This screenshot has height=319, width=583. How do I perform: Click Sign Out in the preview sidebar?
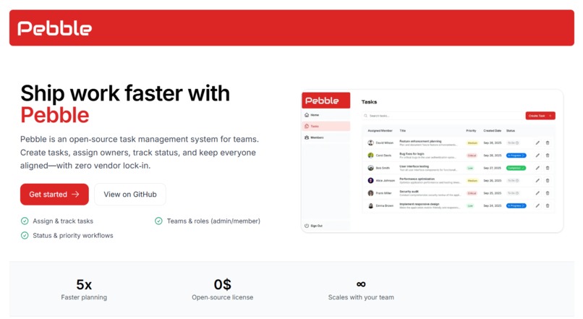click(313, 226)
